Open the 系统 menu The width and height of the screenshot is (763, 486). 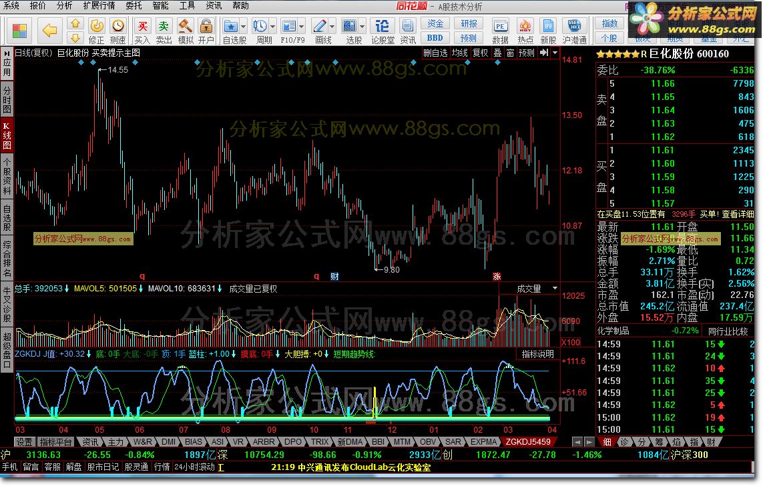tap(11, 5)
